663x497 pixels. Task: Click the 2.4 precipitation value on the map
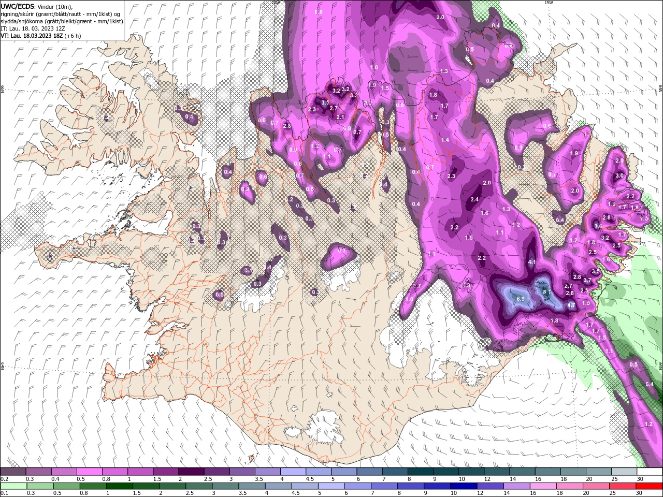click(x=474, y=200)
